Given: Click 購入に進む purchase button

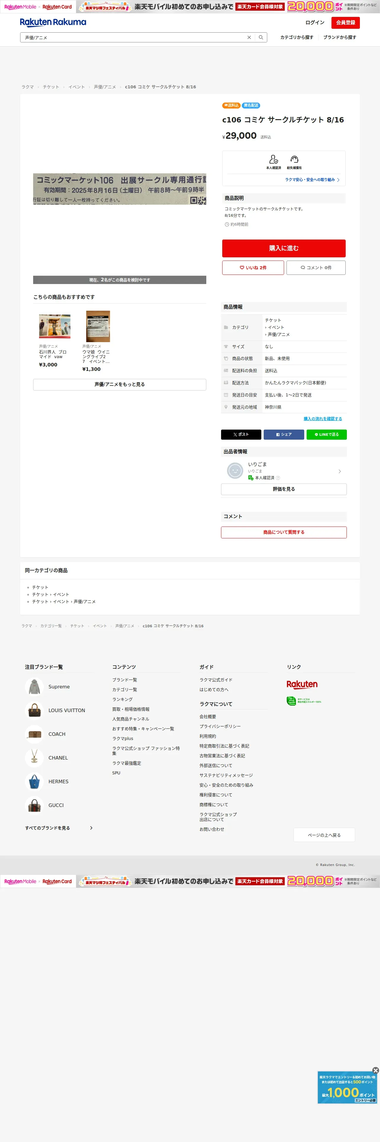Looking at the screenshot, I should (x=284, y=248).
